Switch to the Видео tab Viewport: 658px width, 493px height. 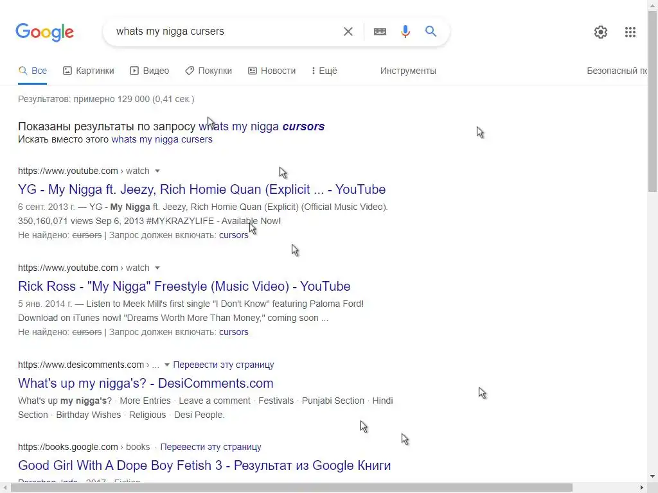pos(149,71)
